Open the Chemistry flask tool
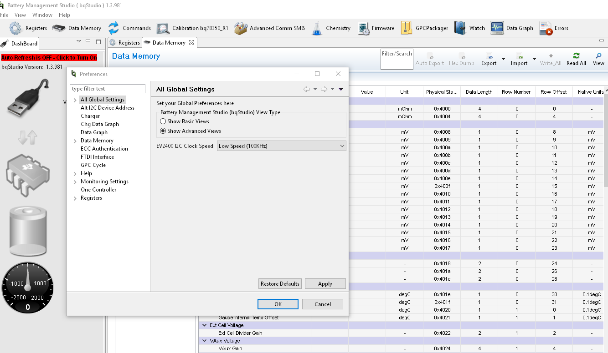 pos(331,28)
